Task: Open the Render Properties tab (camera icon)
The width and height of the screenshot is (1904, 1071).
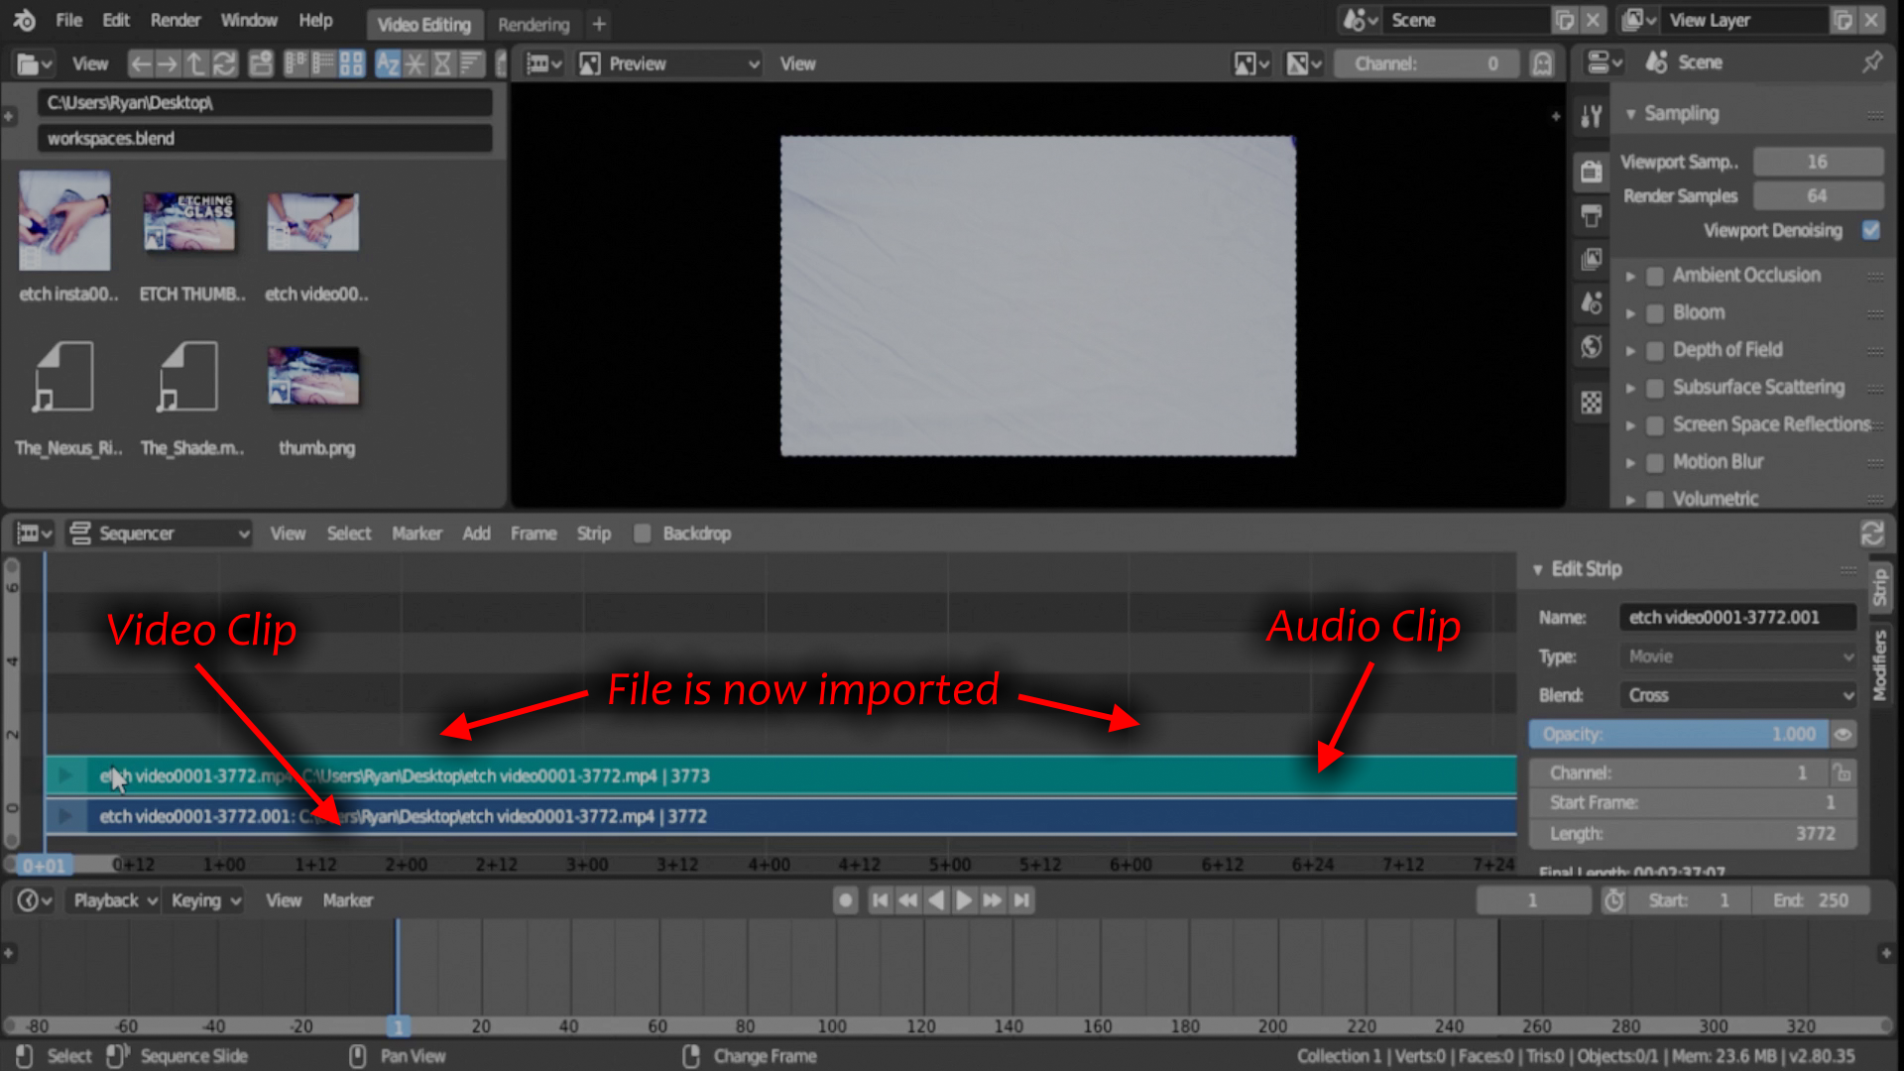Action: pos(1591,171)
